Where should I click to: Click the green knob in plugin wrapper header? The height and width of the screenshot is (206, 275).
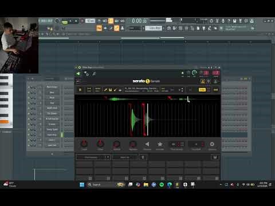pyautogui.click(x=194, y=73)
